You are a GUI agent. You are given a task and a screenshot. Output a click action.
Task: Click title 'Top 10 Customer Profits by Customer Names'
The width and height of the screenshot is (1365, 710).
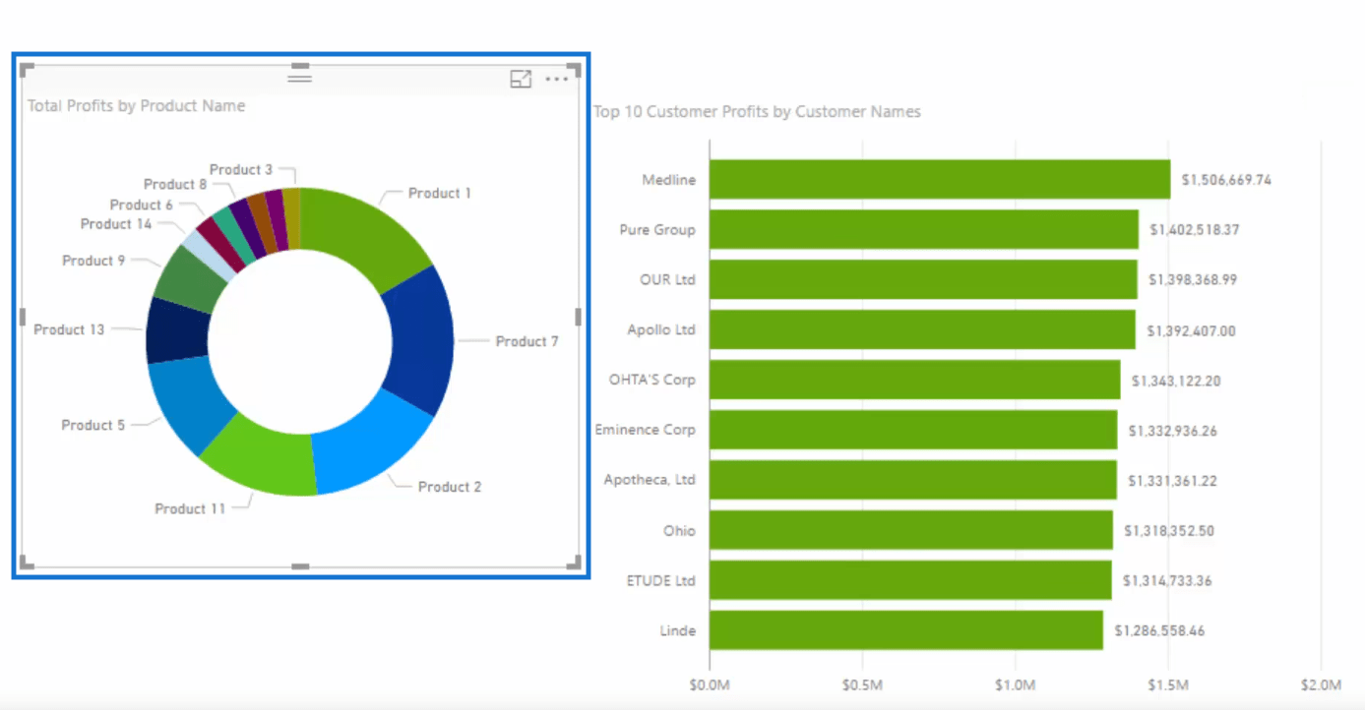[x=757, y=112]
